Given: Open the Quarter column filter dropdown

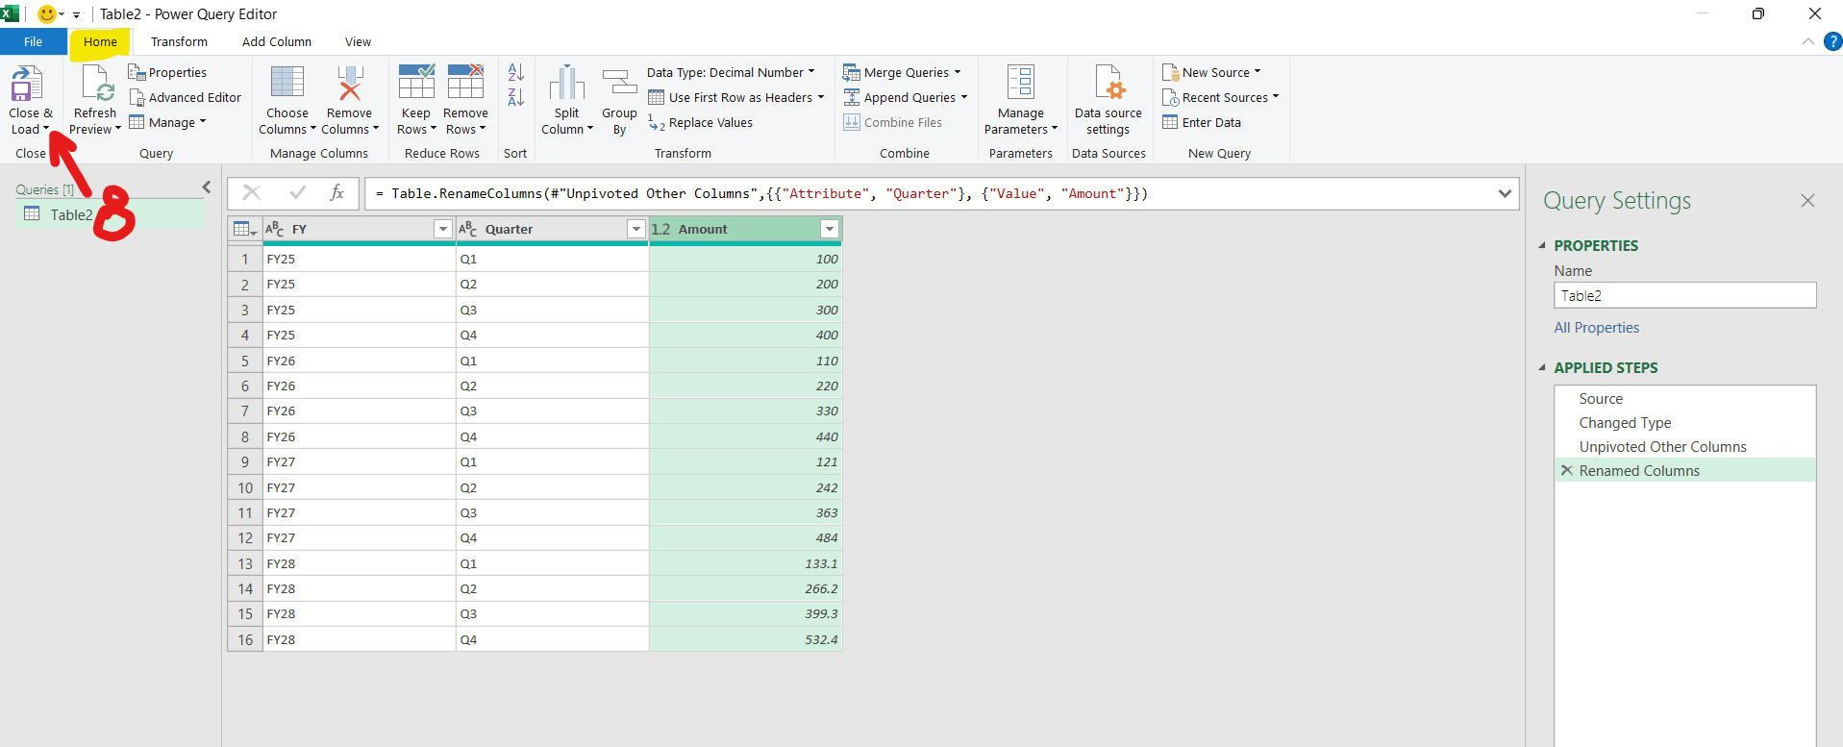Looking at the screenshot, I should [x=636, y=229].
